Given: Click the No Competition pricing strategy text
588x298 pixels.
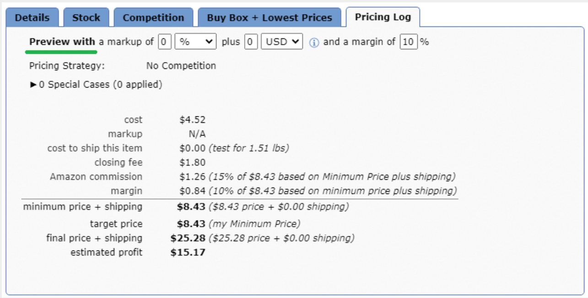Looking at the screenshot, I should click(x=181, y=66).
